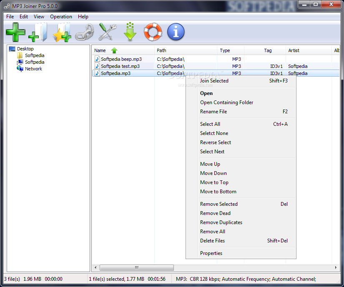Click the Softpedia.mp3 file name
Image resolution: width=344 pixels, height=287 pixels.
tap(116, 73)
